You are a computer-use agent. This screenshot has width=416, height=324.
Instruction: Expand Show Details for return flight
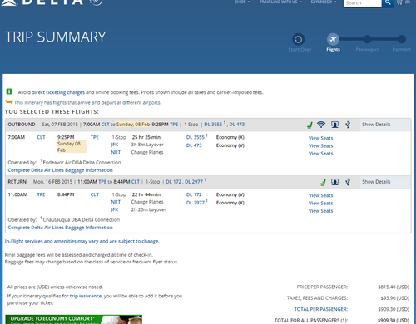(x=376, y=182)
